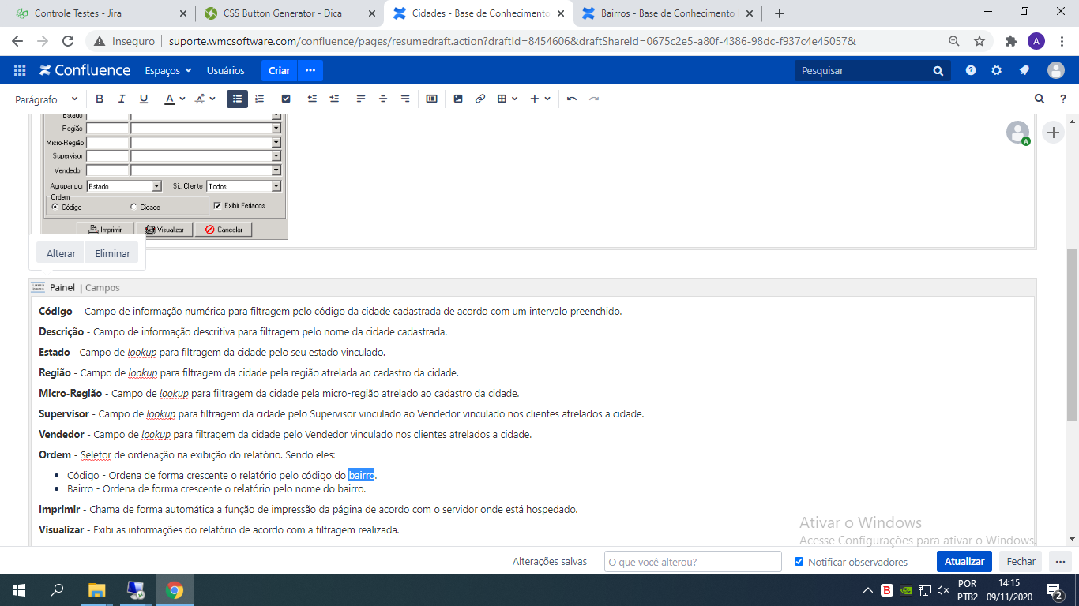Image resolution: width=1079 pixels, height=606 pixels.
Task: Expand the insert more content plus menu
Action: coord(540,99)
